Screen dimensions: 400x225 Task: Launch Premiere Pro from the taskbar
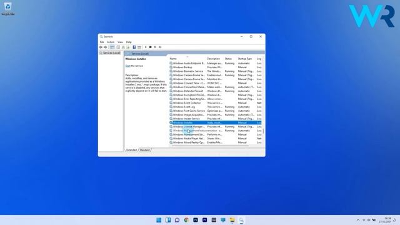204,220
